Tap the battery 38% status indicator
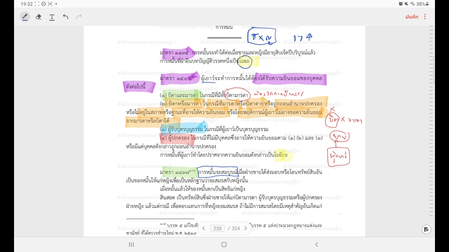Viewport: 449px width, 252px height. click(x=422, y=4)
